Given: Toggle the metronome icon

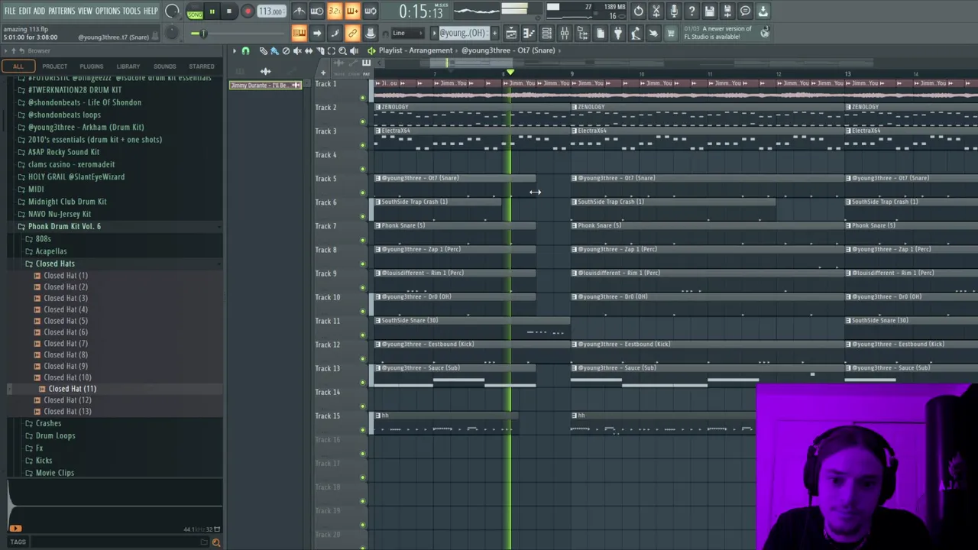Looking at the screenshot, I should pos(299,11).
